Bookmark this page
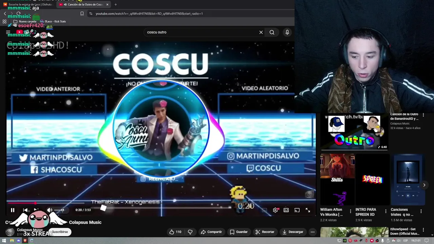434x244 pixels. pyautogui.click(x=82, y=14)
